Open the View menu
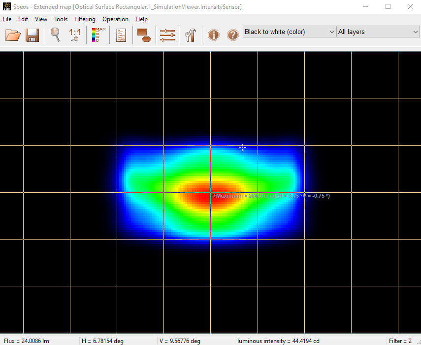 (x=41, y=19)
